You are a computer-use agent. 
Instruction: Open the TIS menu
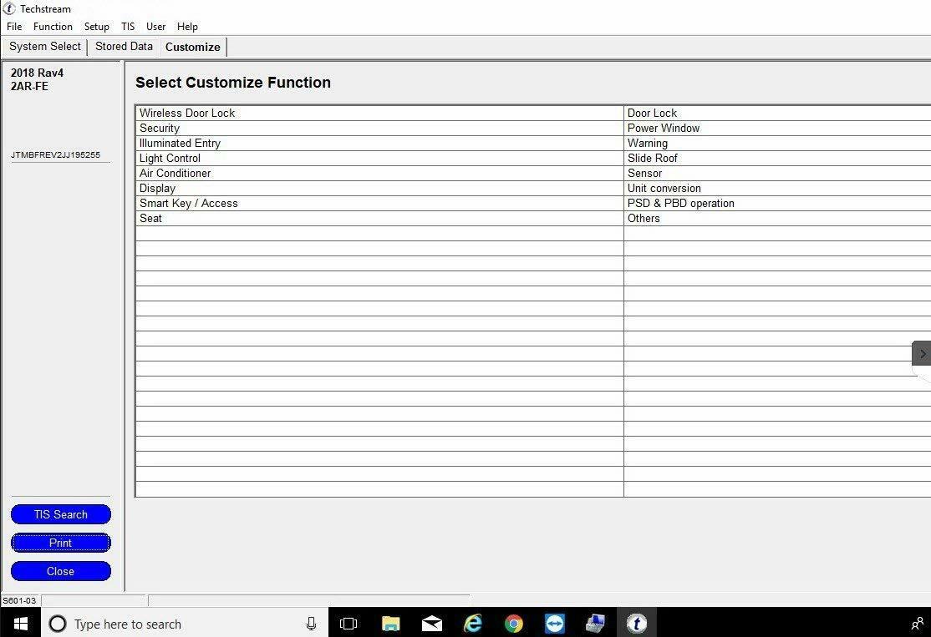coord(128,27)
